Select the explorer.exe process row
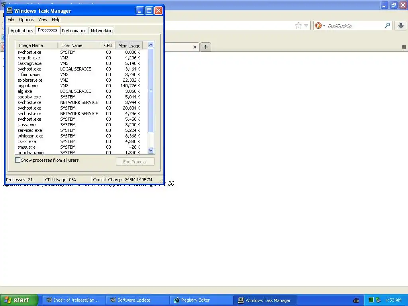 point(81,80)
